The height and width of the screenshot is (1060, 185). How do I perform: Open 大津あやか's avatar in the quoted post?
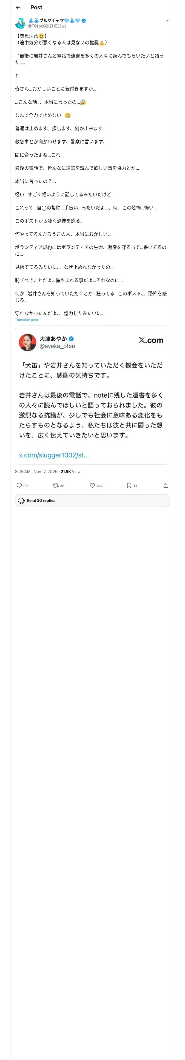pos(27,342)
